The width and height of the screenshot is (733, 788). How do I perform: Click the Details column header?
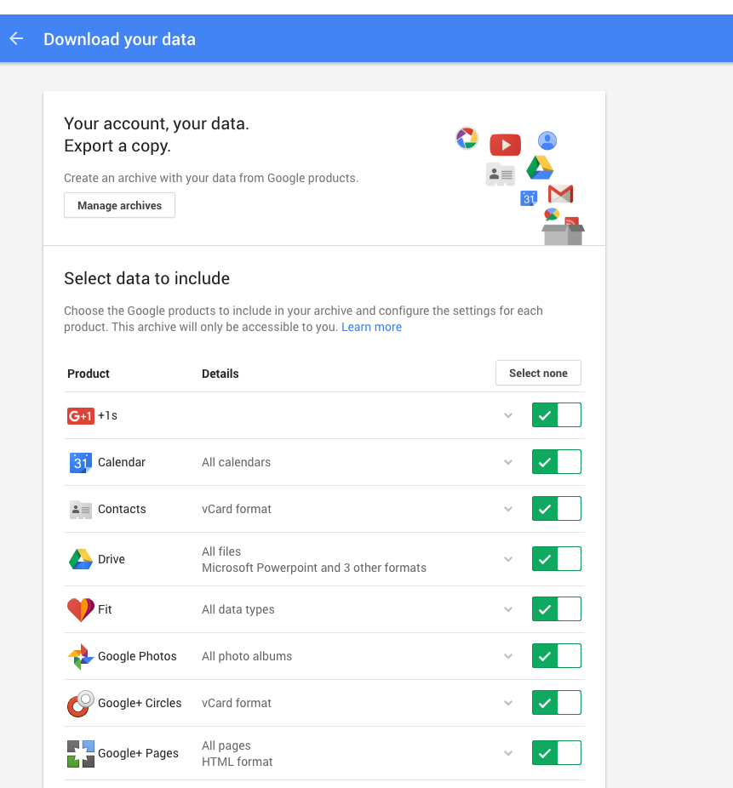pyautogui.click(x=220, y=374)
